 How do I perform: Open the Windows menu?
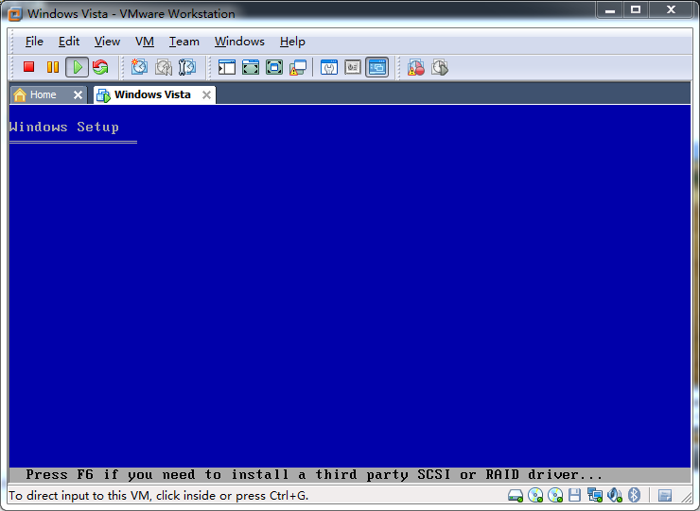pos(239,42)
